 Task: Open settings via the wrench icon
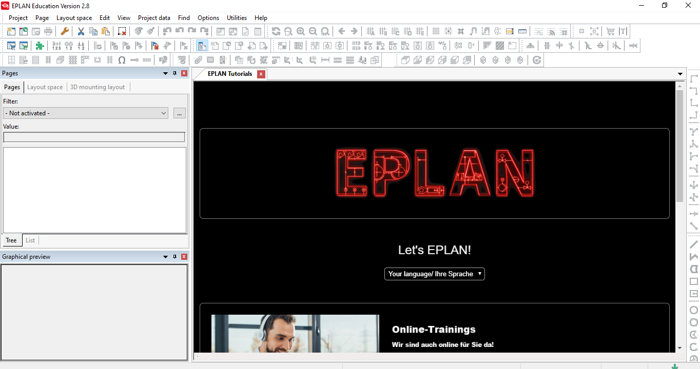tap(65, 31)
